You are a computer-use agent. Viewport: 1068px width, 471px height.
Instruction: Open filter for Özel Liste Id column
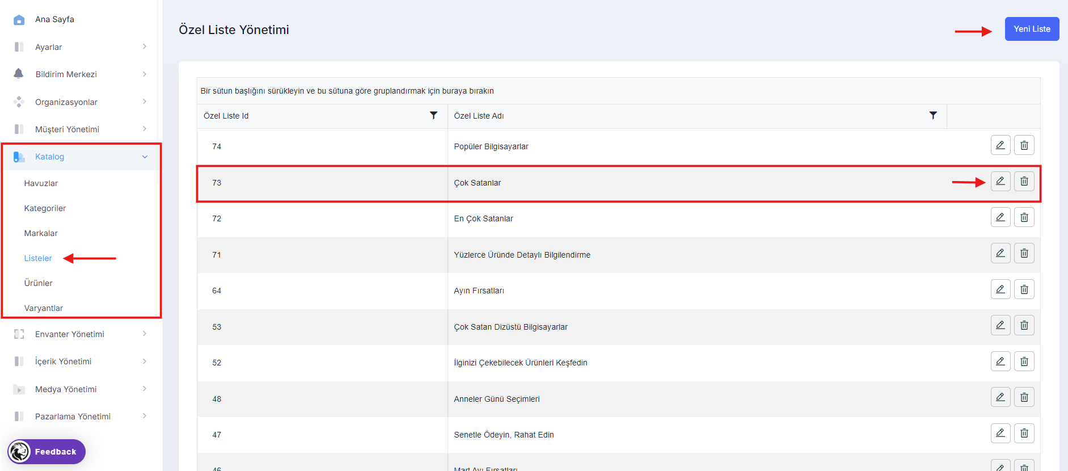(x=433, y=115)
